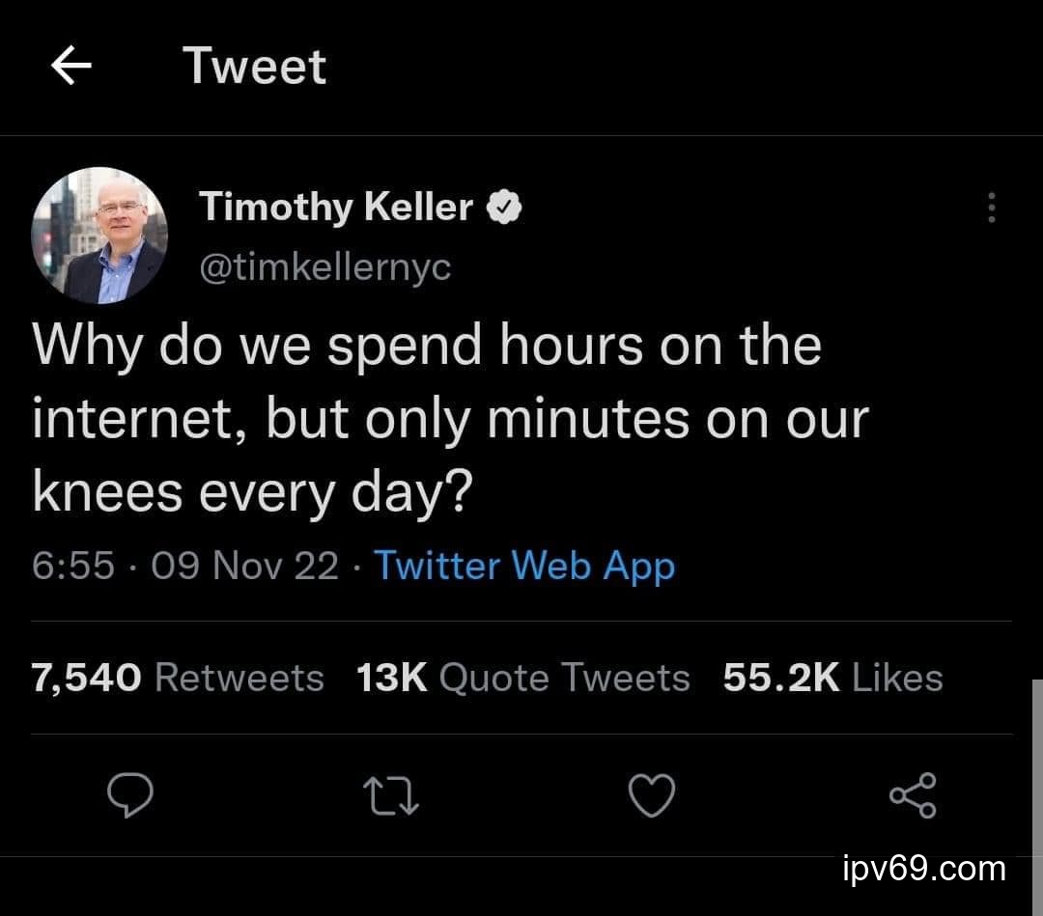Screen dimensions: 1043x916
Task: Open the three-dot more options menu
Action: coord(991,208)
